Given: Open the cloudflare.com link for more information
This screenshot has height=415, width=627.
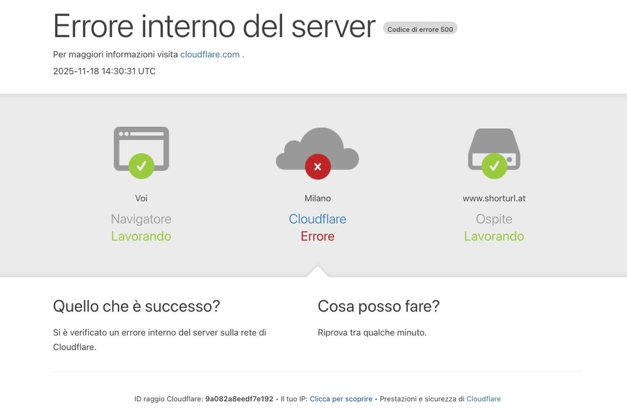Looking at the screenshot, I should [209, 54].
